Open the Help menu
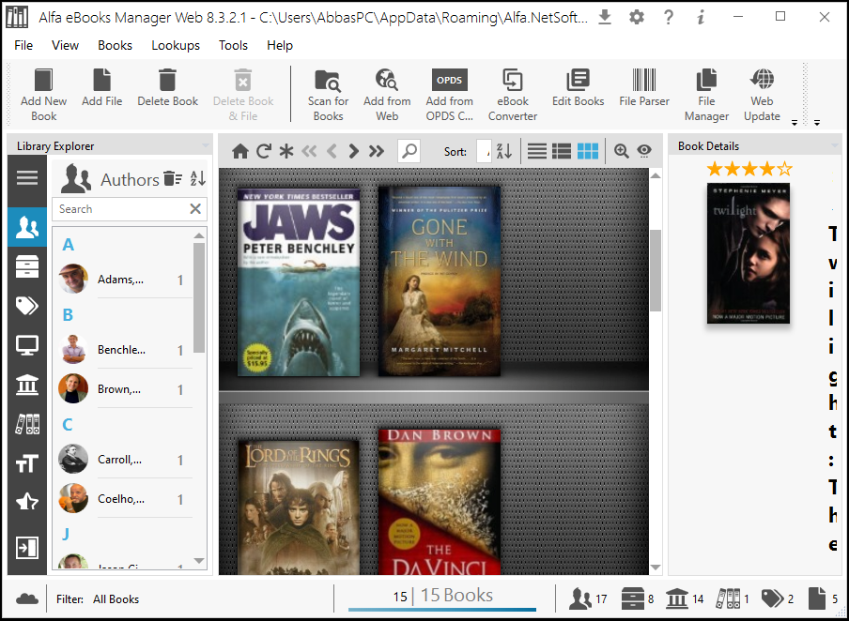 [x=279, y=45]
